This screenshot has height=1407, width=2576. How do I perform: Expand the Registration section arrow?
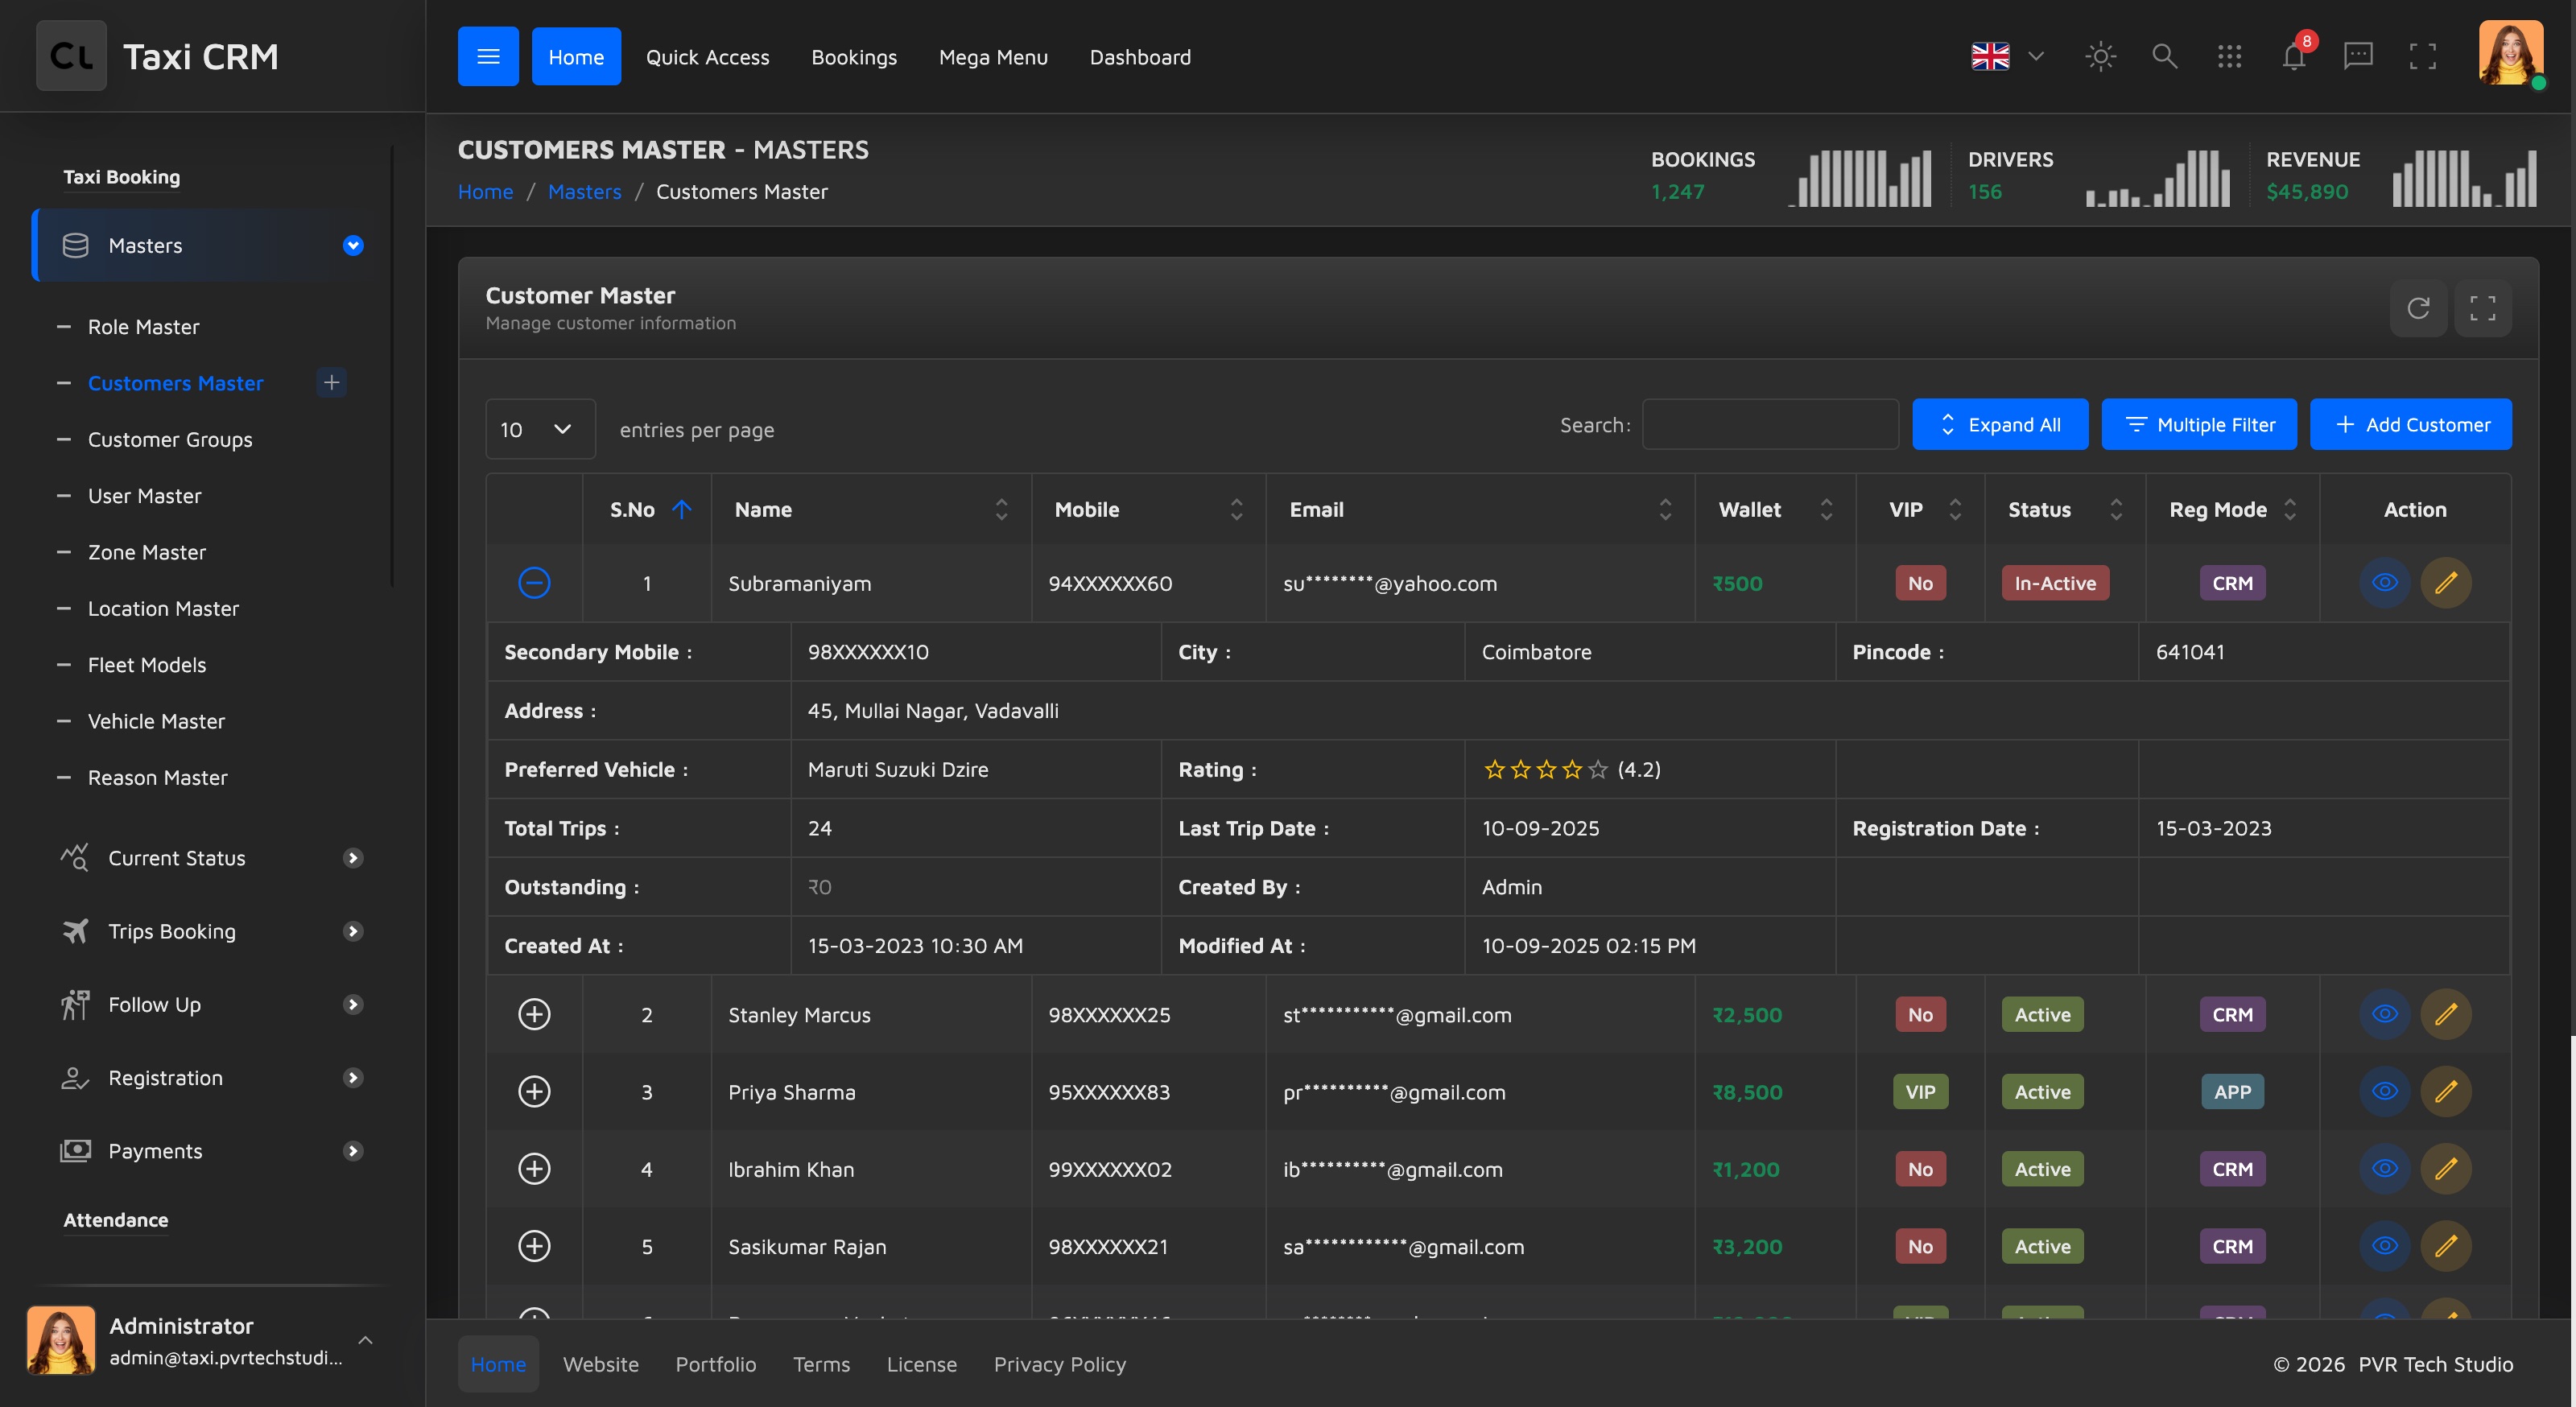point(353,1078)
